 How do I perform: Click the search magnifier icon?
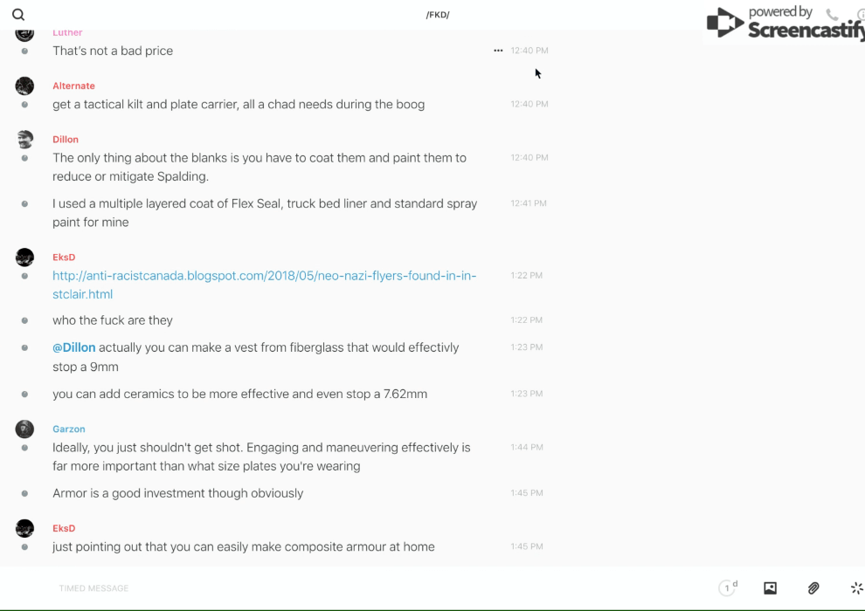18,15
